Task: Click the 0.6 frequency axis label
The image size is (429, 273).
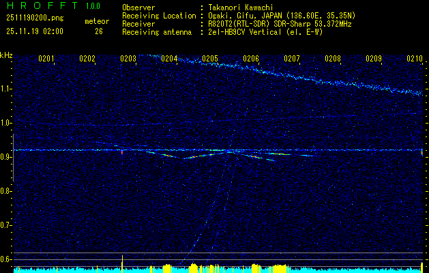Action: pos(6,259)
